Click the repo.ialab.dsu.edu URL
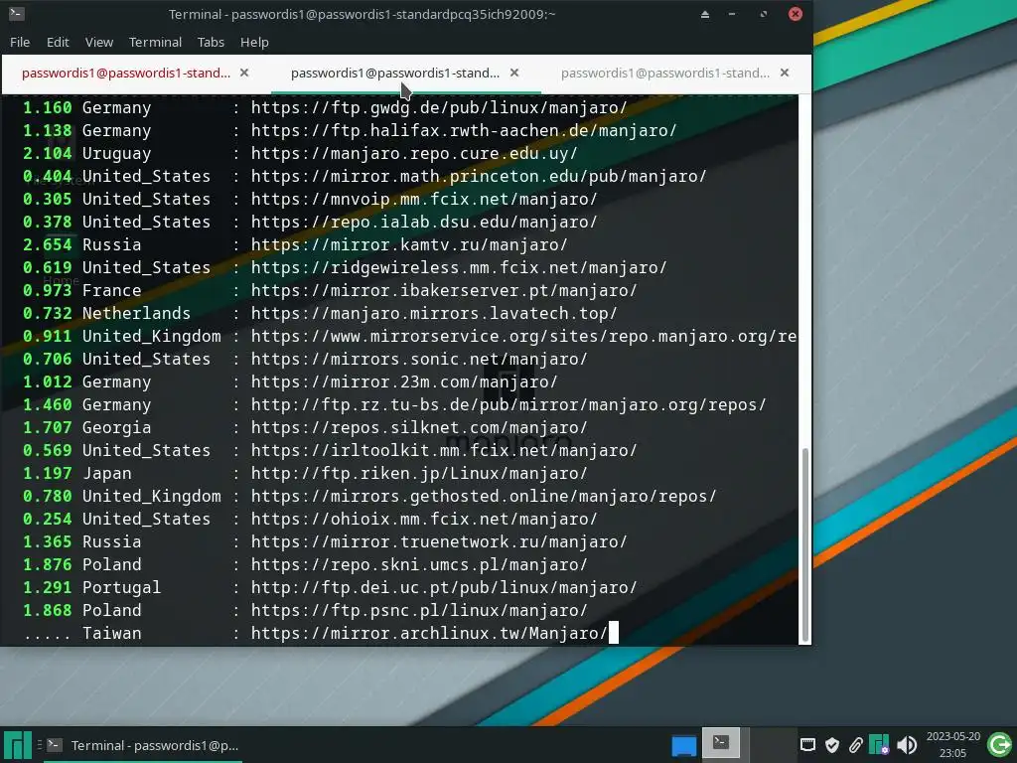 pyautogui.click(x=424, y=222)
